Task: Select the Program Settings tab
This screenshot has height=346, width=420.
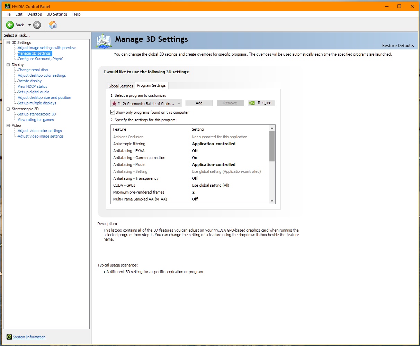Action: pos(151,85)
